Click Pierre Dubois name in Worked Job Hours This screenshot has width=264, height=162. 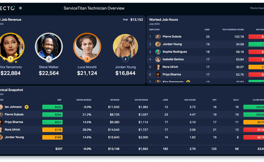pyautogui.click(x=172, y=36)
